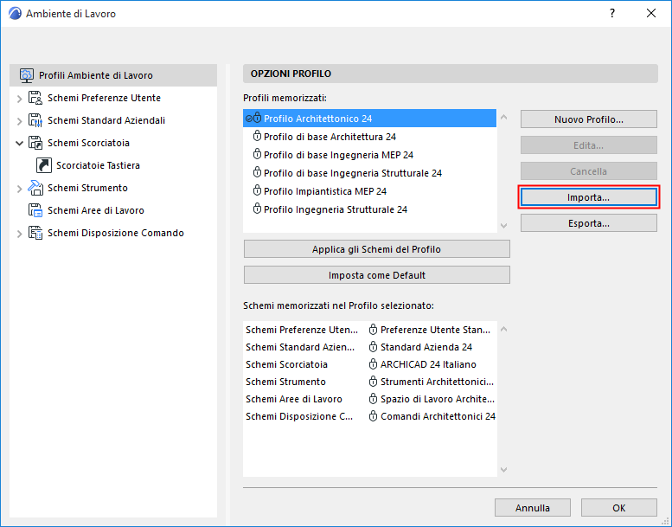The height and width of the screenshot is (527, 672).
Task: Click lock icon beside ARCHICAD 24 Italiano
Action: point(374,364)
